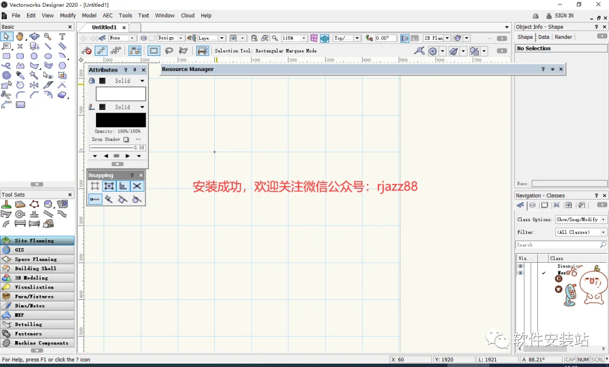Open Class Options Show/Snap/Modify dropdown
This screenshot has width=609, height=367.
tap(581, 219)
